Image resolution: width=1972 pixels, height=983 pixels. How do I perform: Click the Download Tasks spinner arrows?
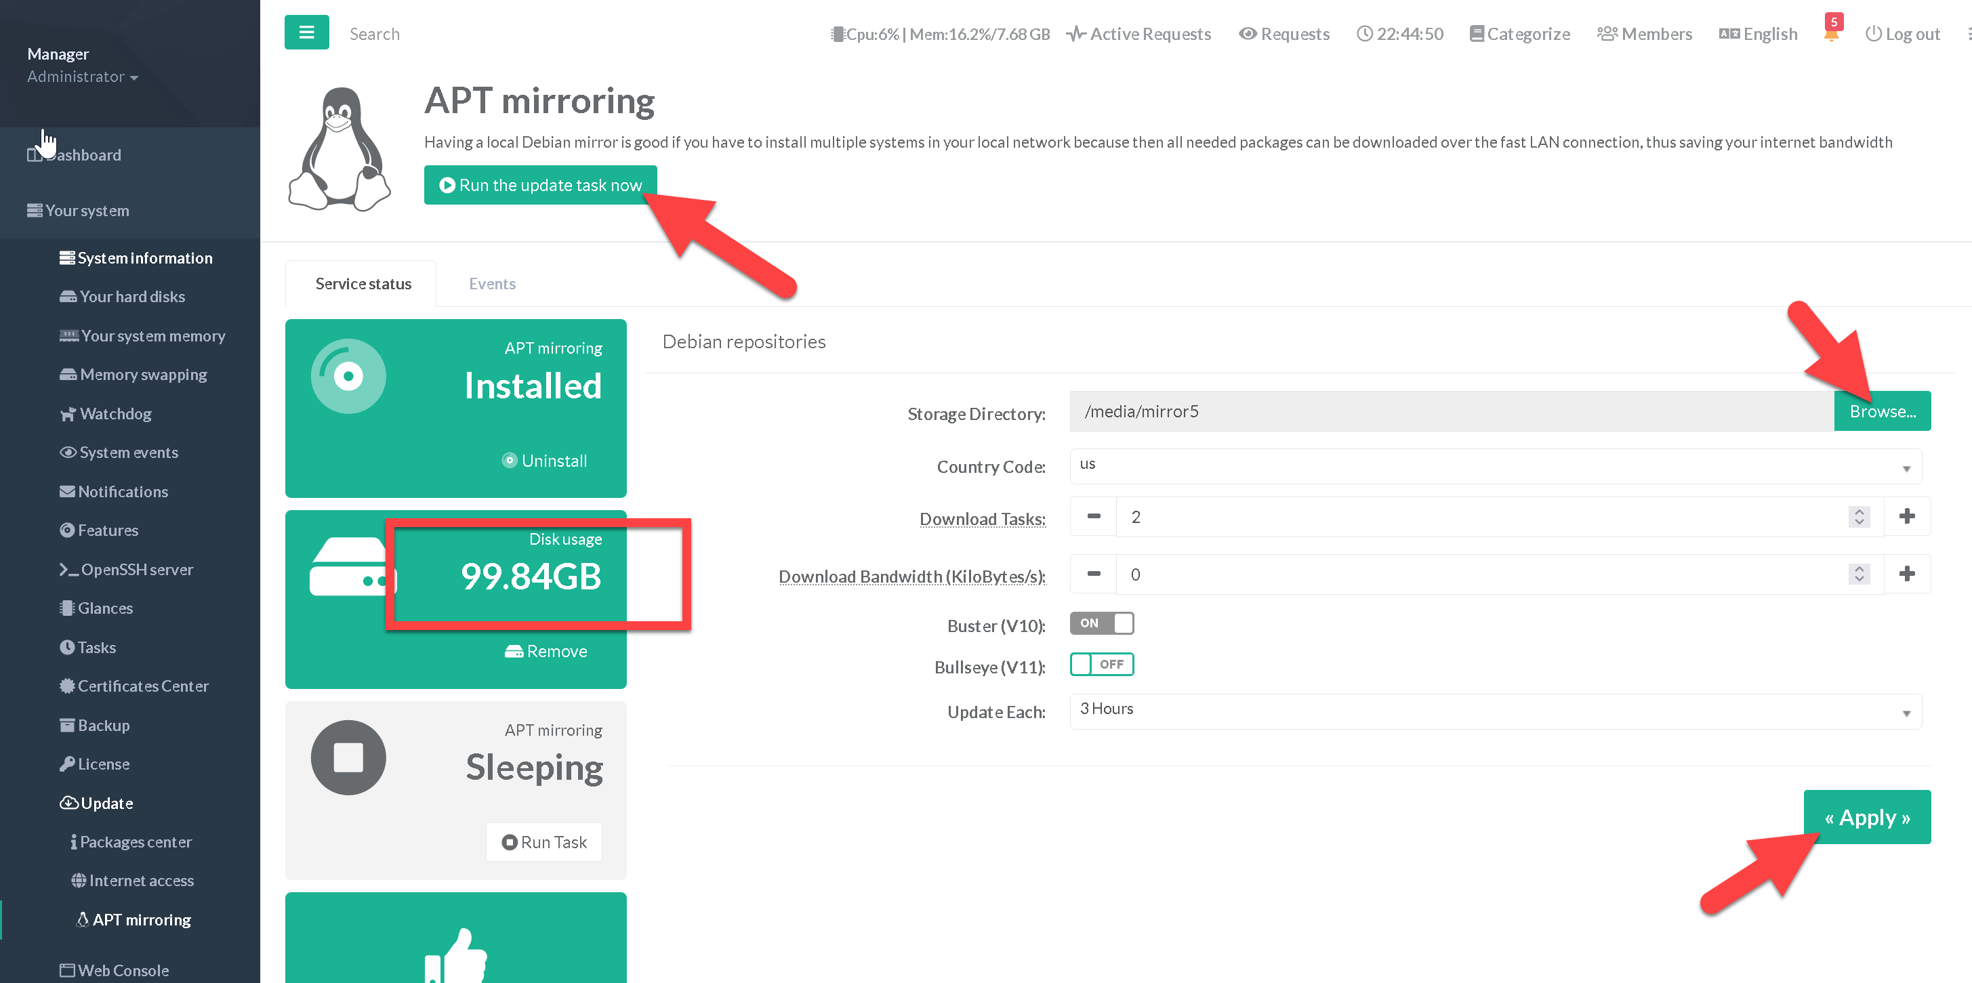pyautogui.click(x=1859, y=517)
